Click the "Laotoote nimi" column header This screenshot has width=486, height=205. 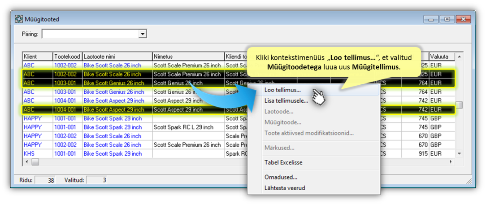pyautogui.click(x=117, y=57)
